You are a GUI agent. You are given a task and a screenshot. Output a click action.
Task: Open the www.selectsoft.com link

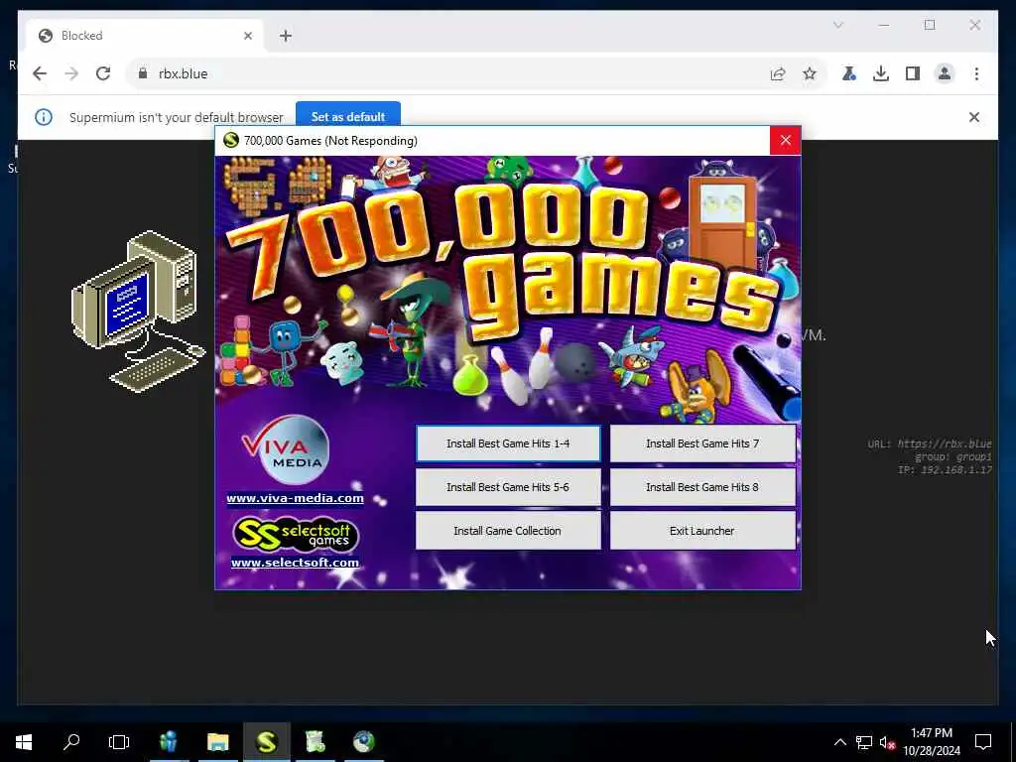[x=295, y=563]
